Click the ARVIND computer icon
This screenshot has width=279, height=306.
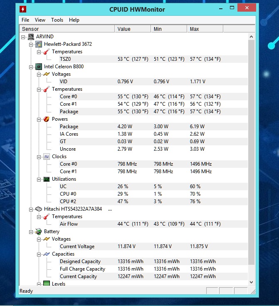tap(31, 37)
